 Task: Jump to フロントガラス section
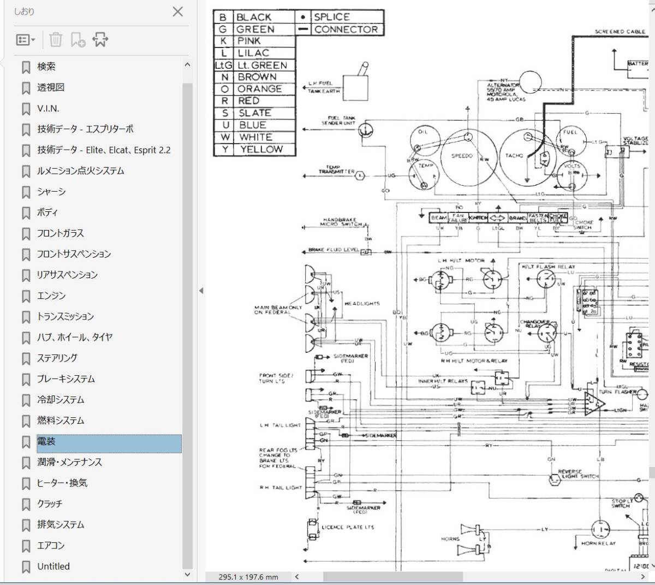60,233
